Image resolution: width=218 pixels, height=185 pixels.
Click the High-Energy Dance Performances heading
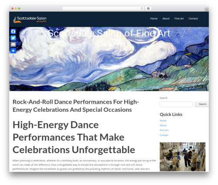pyautogui.click(x=74, y=137)
